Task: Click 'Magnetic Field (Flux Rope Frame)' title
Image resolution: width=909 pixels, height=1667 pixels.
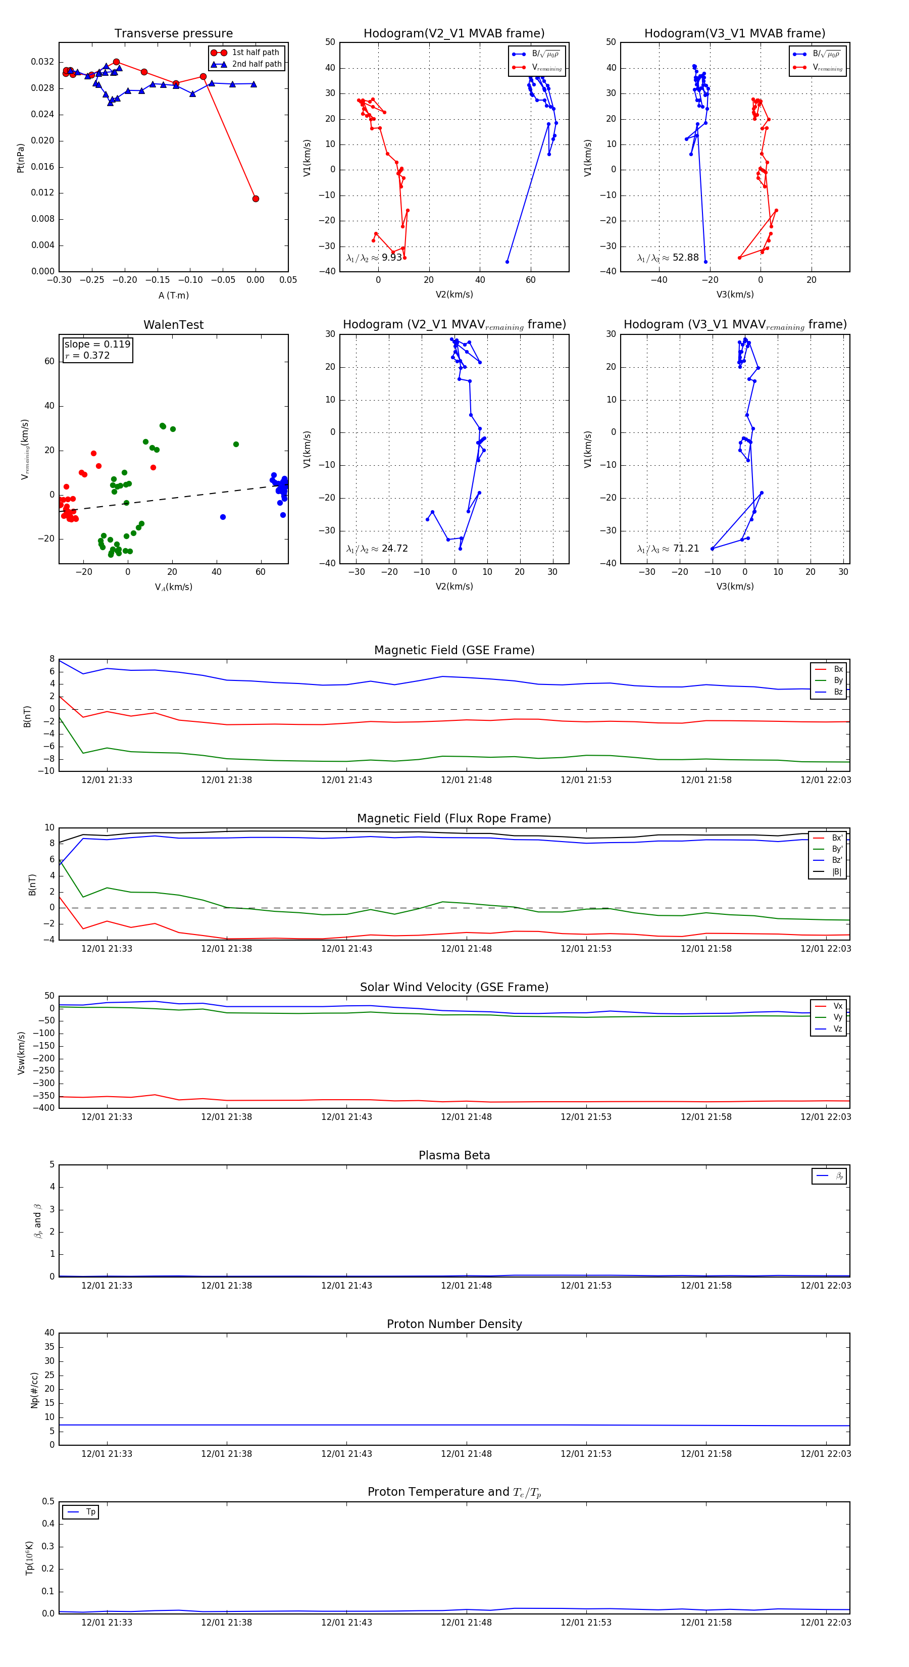Action: pos(454,819)
